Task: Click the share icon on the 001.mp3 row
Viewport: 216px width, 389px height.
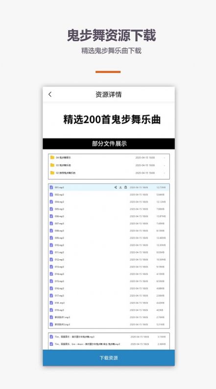Action: tap(116, 187)
